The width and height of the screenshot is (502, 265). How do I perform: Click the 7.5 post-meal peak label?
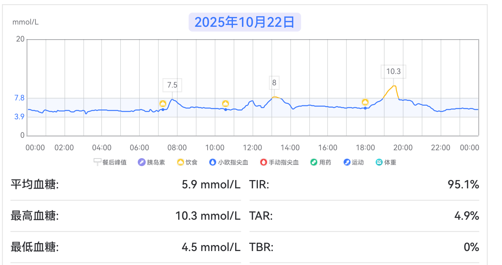[x=172, y=85]
